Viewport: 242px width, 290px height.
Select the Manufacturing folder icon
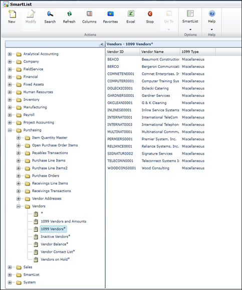[x=19, y=107]
